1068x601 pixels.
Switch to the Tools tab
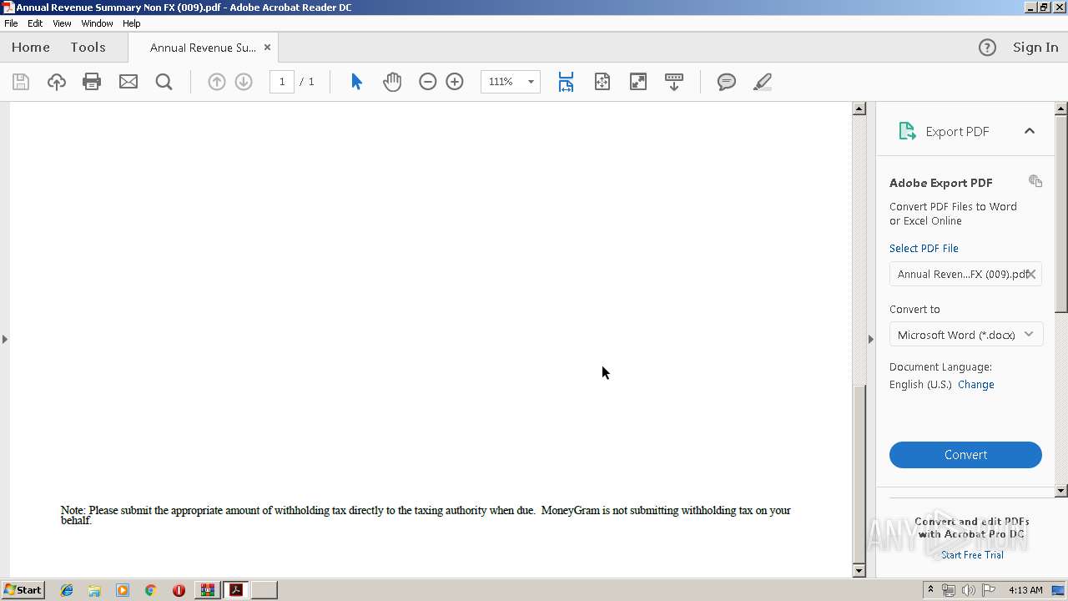click(88, 48)
